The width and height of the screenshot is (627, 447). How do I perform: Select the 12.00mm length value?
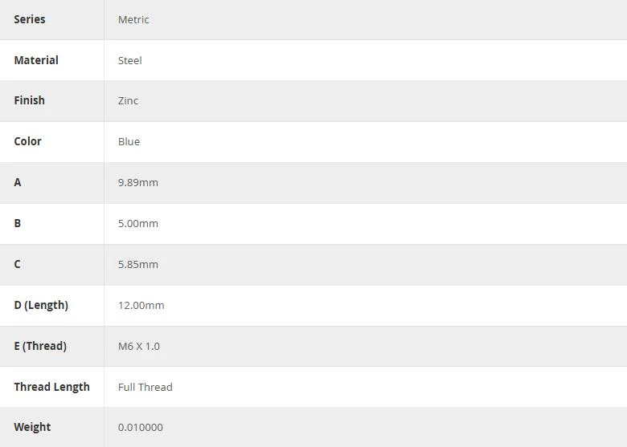141,305
